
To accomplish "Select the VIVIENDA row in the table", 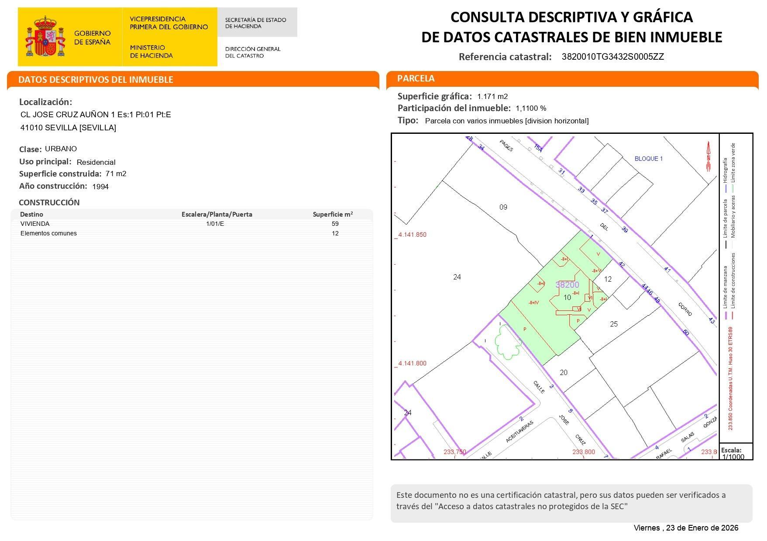I will 36,224.
